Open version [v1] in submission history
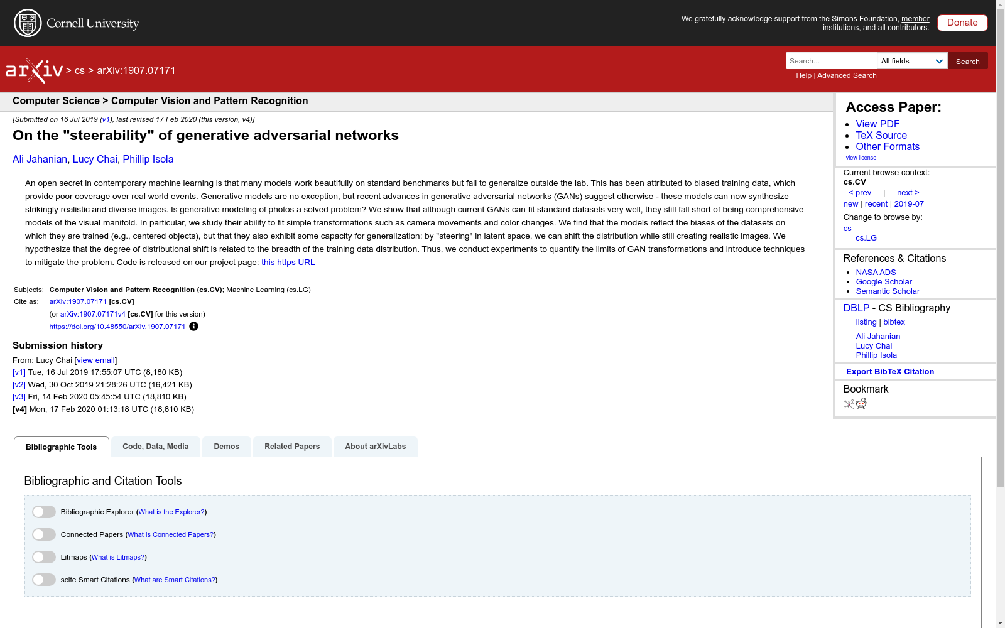 (19, 372)
